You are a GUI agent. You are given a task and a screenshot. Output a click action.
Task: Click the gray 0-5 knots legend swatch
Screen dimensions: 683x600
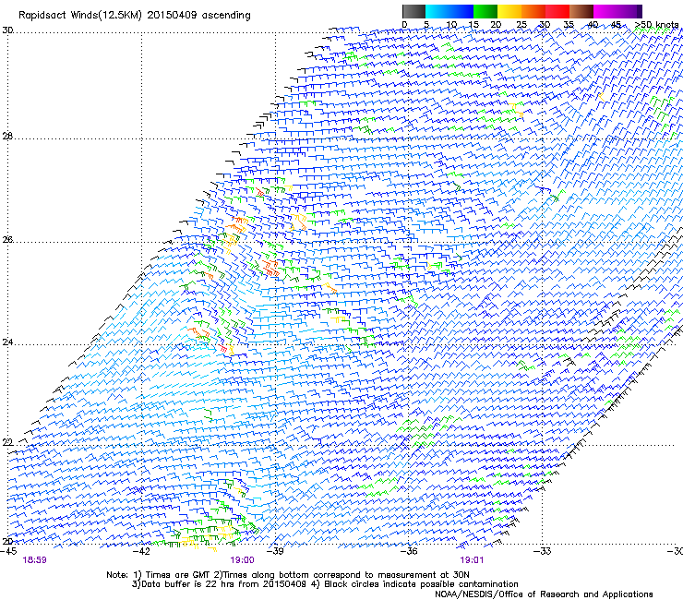414,11
